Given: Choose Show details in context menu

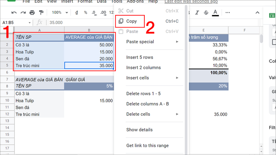Looking at the screenshot, I should click(149, 130).
